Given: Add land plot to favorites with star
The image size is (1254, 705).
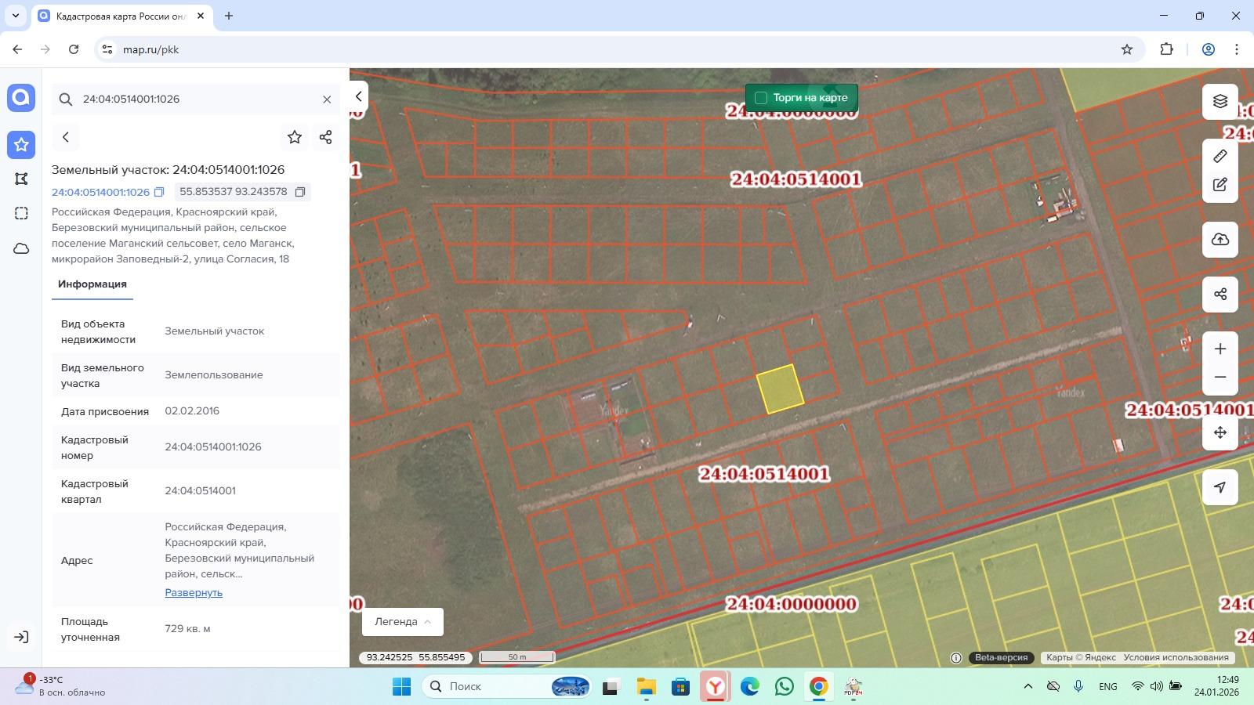Looking at the screenshot, I should [294, 137].
